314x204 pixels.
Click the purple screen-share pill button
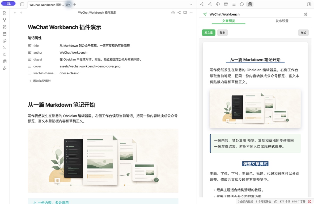(x=9, y=3)
